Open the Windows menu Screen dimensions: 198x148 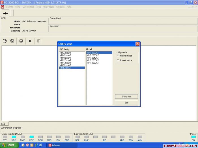[60, 7]
